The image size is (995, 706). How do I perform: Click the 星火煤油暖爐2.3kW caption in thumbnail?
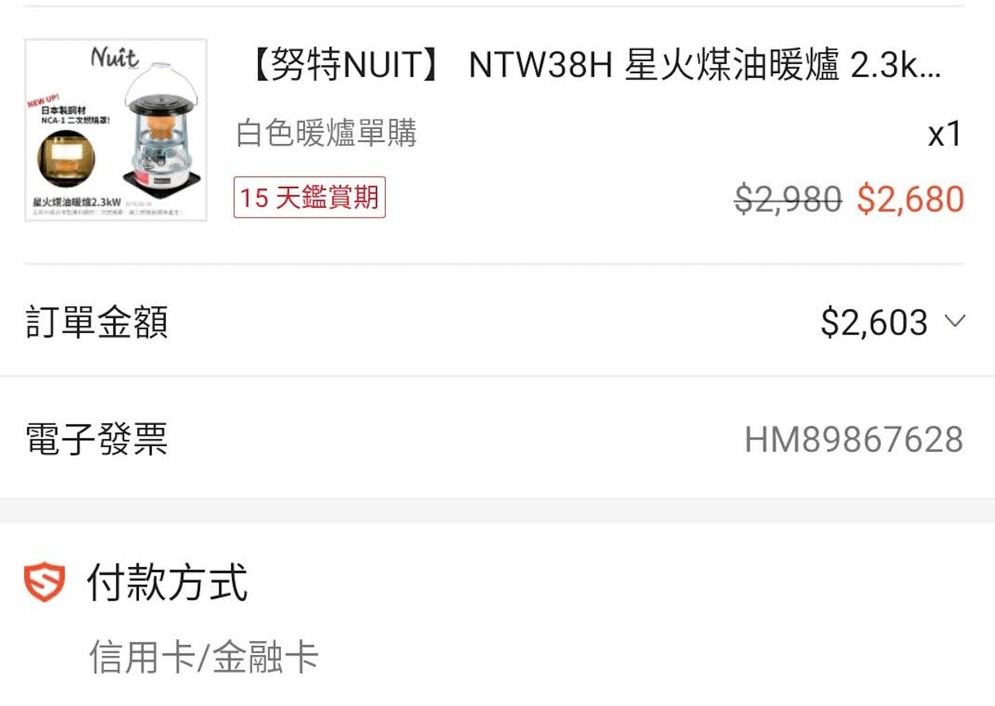coord(77,202)
